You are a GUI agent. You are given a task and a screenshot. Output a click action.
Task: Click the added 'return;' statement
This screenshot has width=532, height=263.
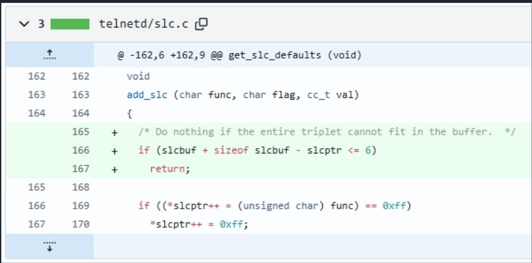(170, 169)
